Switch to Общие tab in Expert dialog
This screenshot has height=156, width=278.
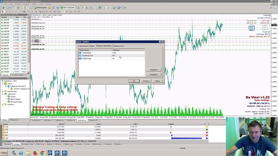[x=92, y=46]
